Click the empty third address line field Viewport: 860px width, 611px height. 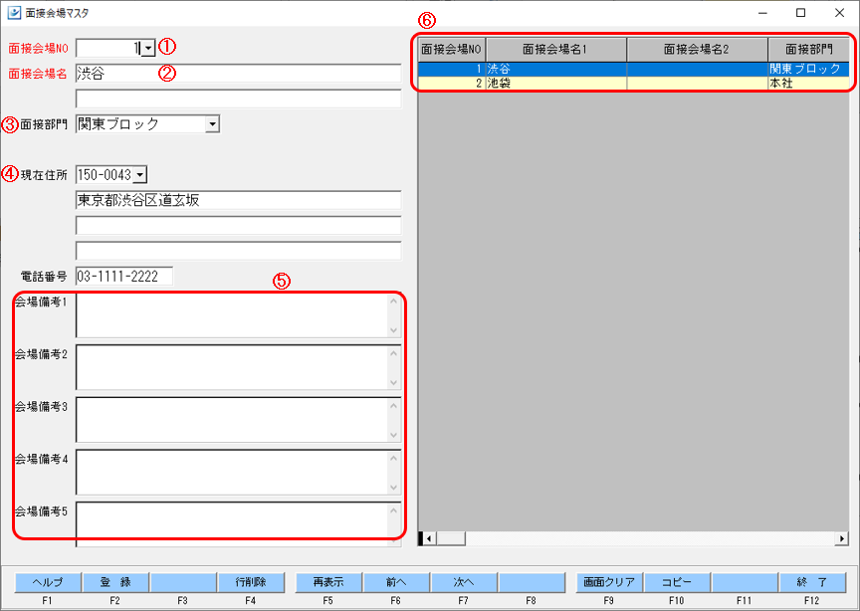[239, 251]
